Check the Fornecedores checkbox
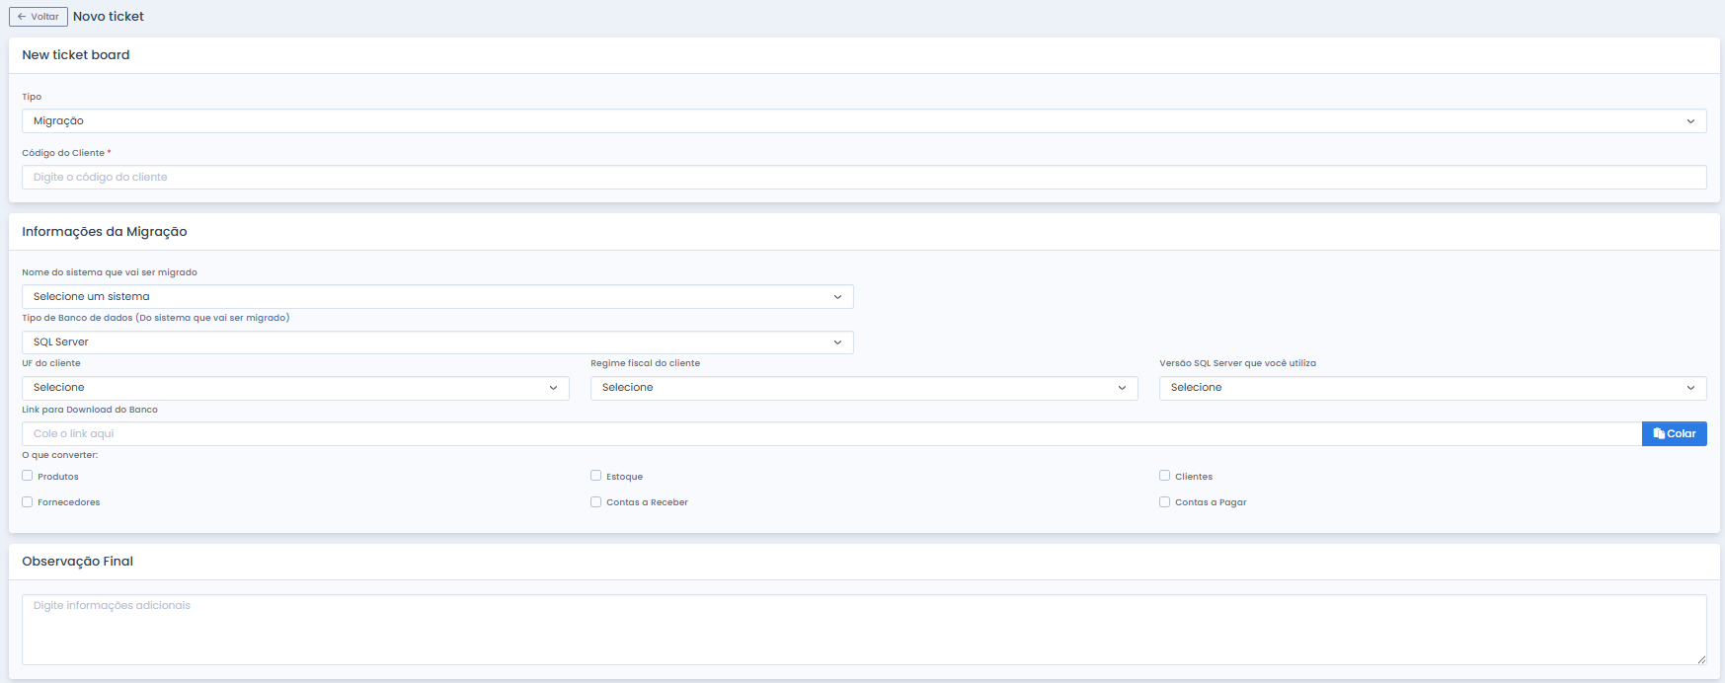Image resolution: width=1725 pixels, height=683 pixels. [28, 501]
